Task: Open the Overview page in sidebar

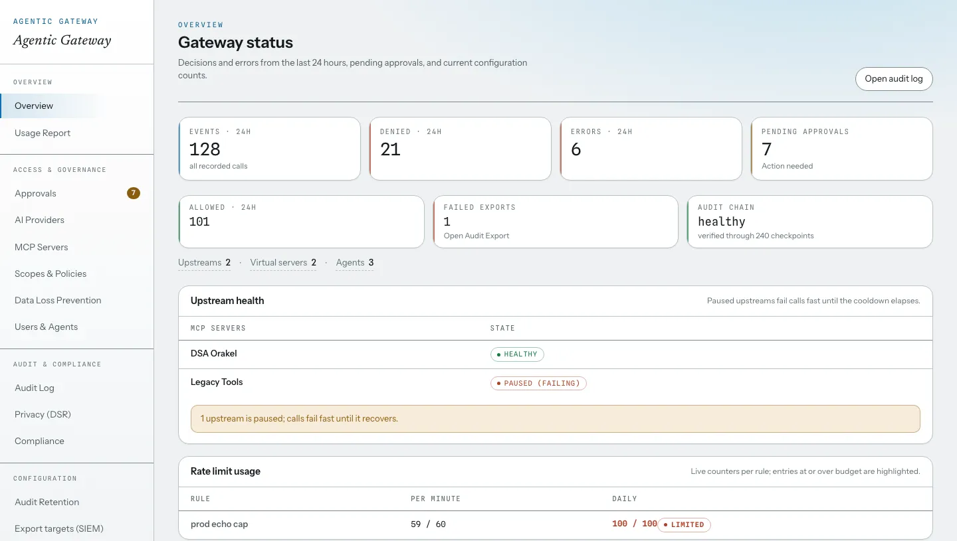Action: 76,106
